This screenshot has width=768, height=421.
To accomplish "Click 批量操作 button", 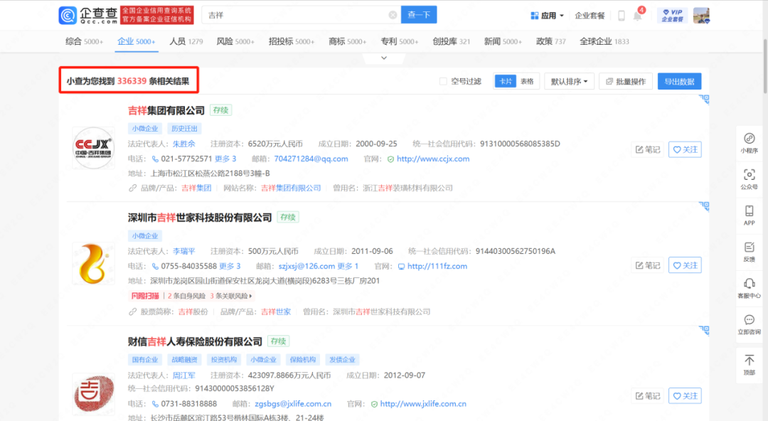I will pos(626,81).
